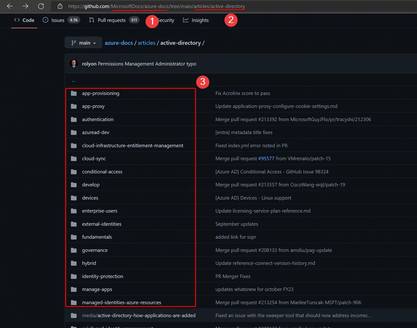Screen dimensions: 417x328
Task: Open the rolyon author link
Action: click(89, 64)
